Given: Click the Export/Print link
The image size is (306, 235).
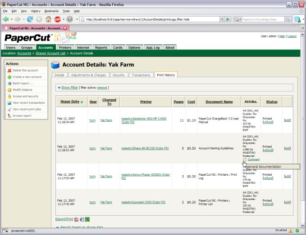Looking at the screenshot, I should point(64,219).
